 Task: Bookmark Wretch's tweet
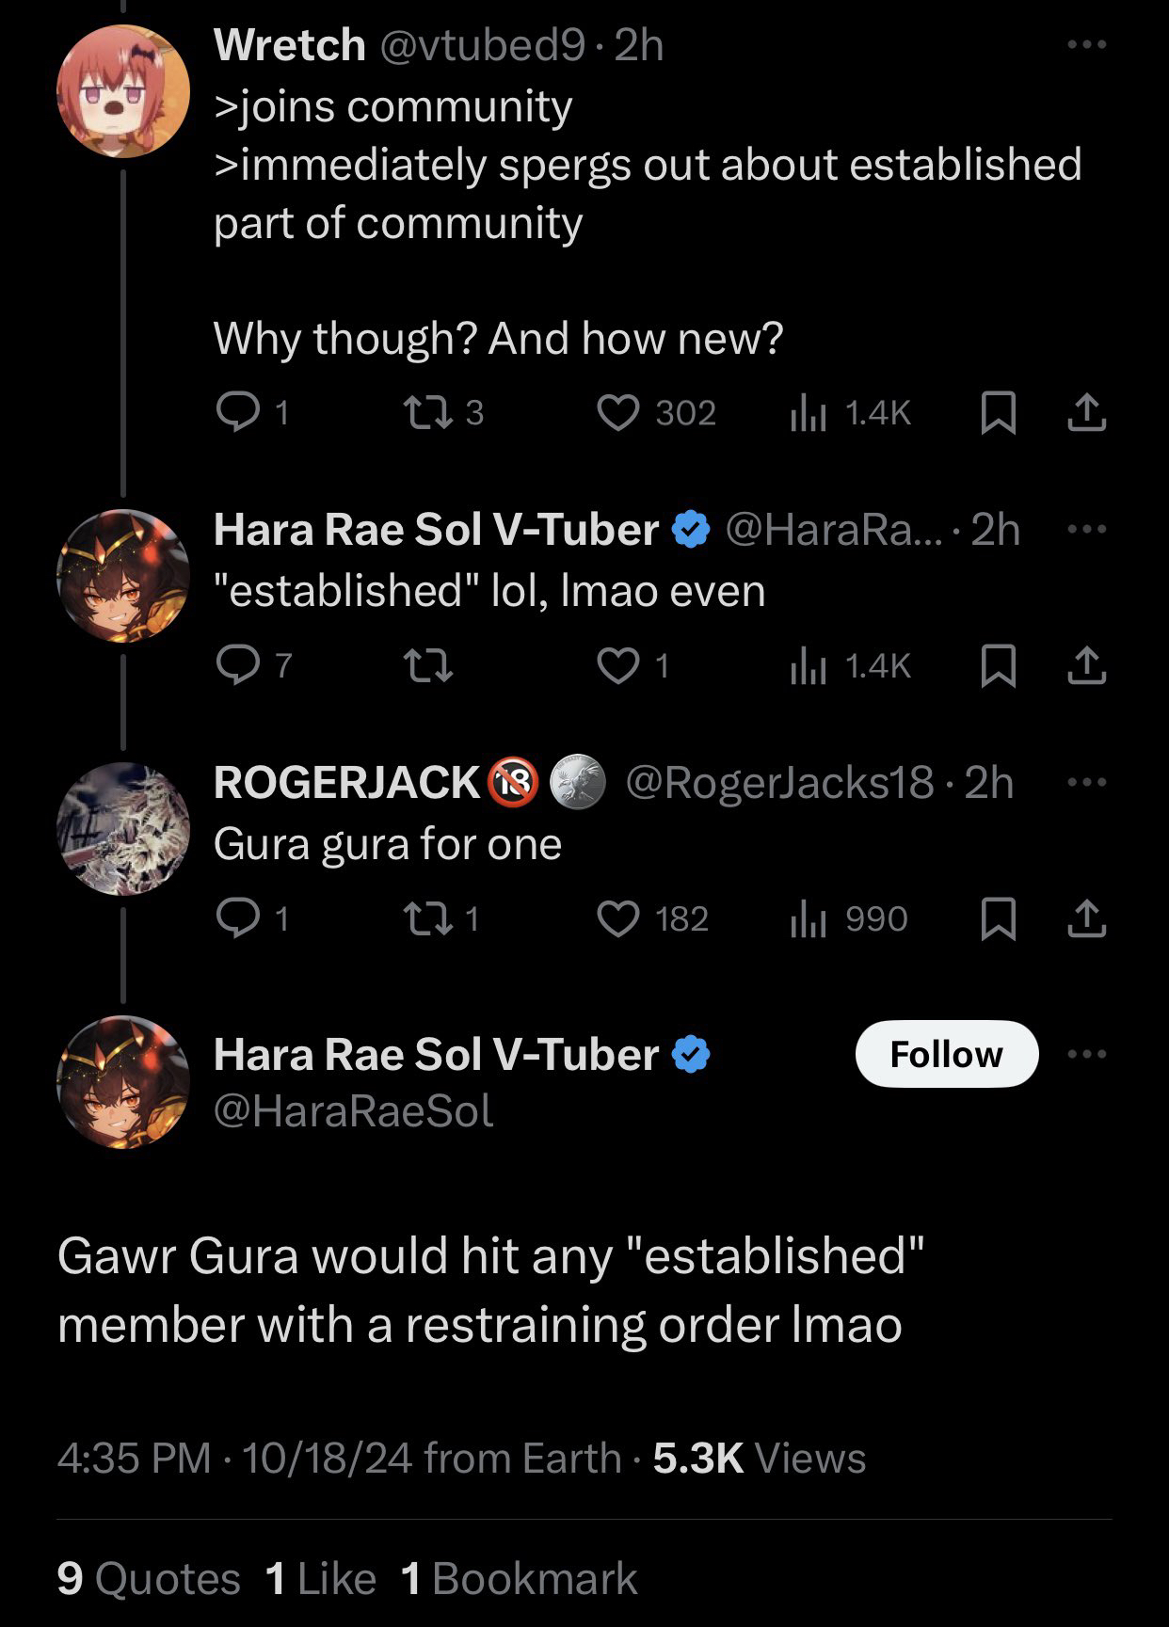(998, 413)
